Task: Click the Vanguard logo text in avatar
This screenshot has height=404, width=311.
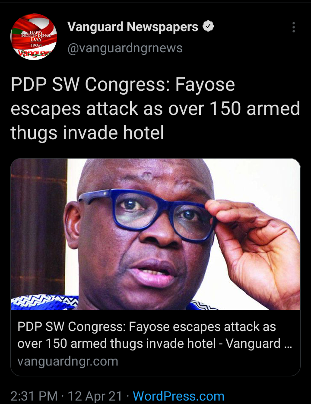Action: pos(36,53)
